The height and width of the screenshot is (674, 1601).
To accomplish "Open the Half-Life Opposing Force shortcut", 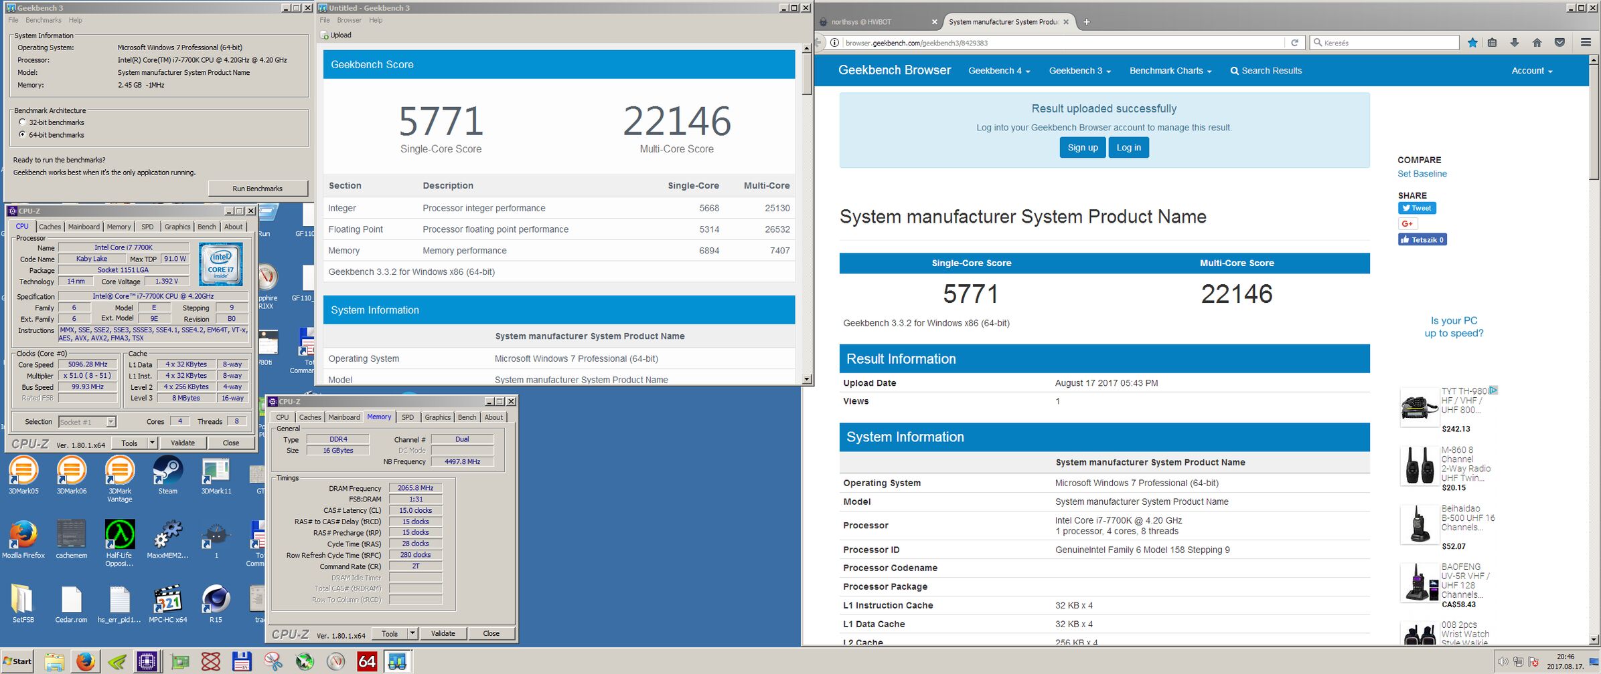I will click(x=120, y=543).
